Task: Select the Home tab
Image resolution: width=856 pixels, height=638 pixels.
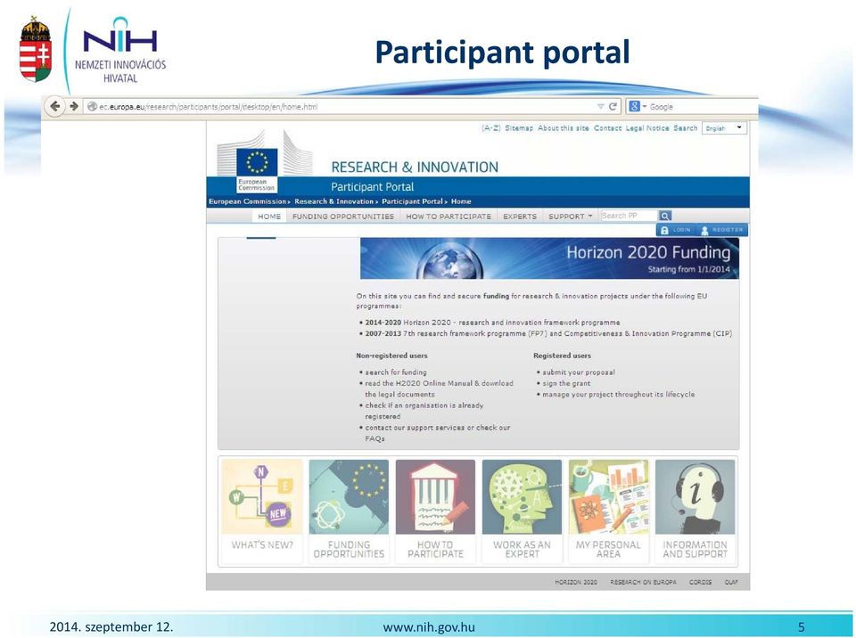Action: [269, 217]
